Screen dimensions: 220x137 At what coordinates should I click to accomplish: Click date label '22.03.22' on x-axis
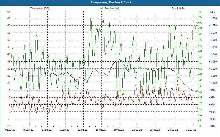pos(137,130)
